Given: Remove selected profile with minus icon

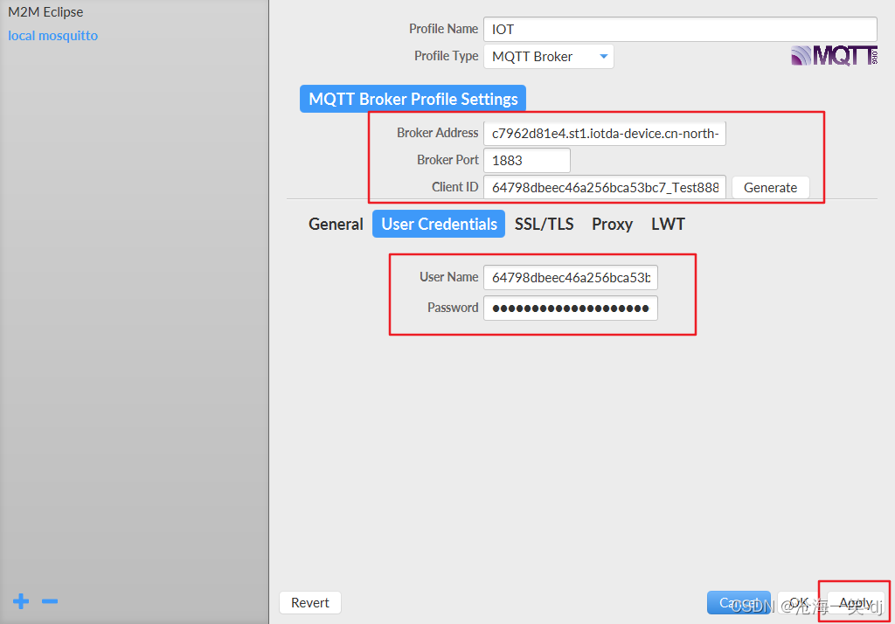Looking at the screenshot, I should 50,601.
